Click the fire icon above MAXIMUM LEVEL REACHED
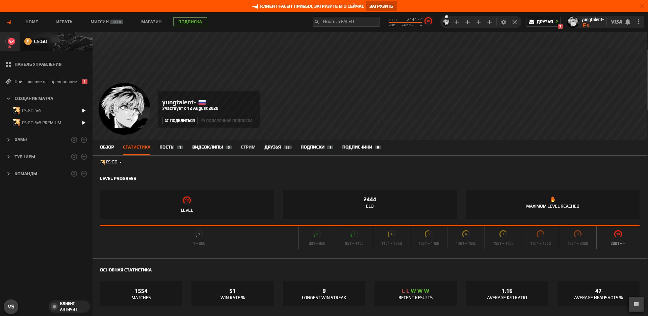 click(553, 199)
